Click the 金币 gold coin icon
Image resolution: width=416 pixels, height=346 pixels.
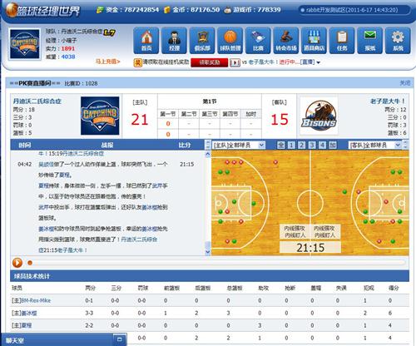[x=167, y=10]
